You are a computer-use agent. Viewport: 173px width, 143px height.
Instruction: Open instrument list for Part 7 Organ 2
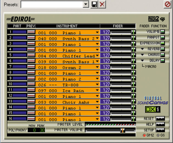(x=97, y=67)
